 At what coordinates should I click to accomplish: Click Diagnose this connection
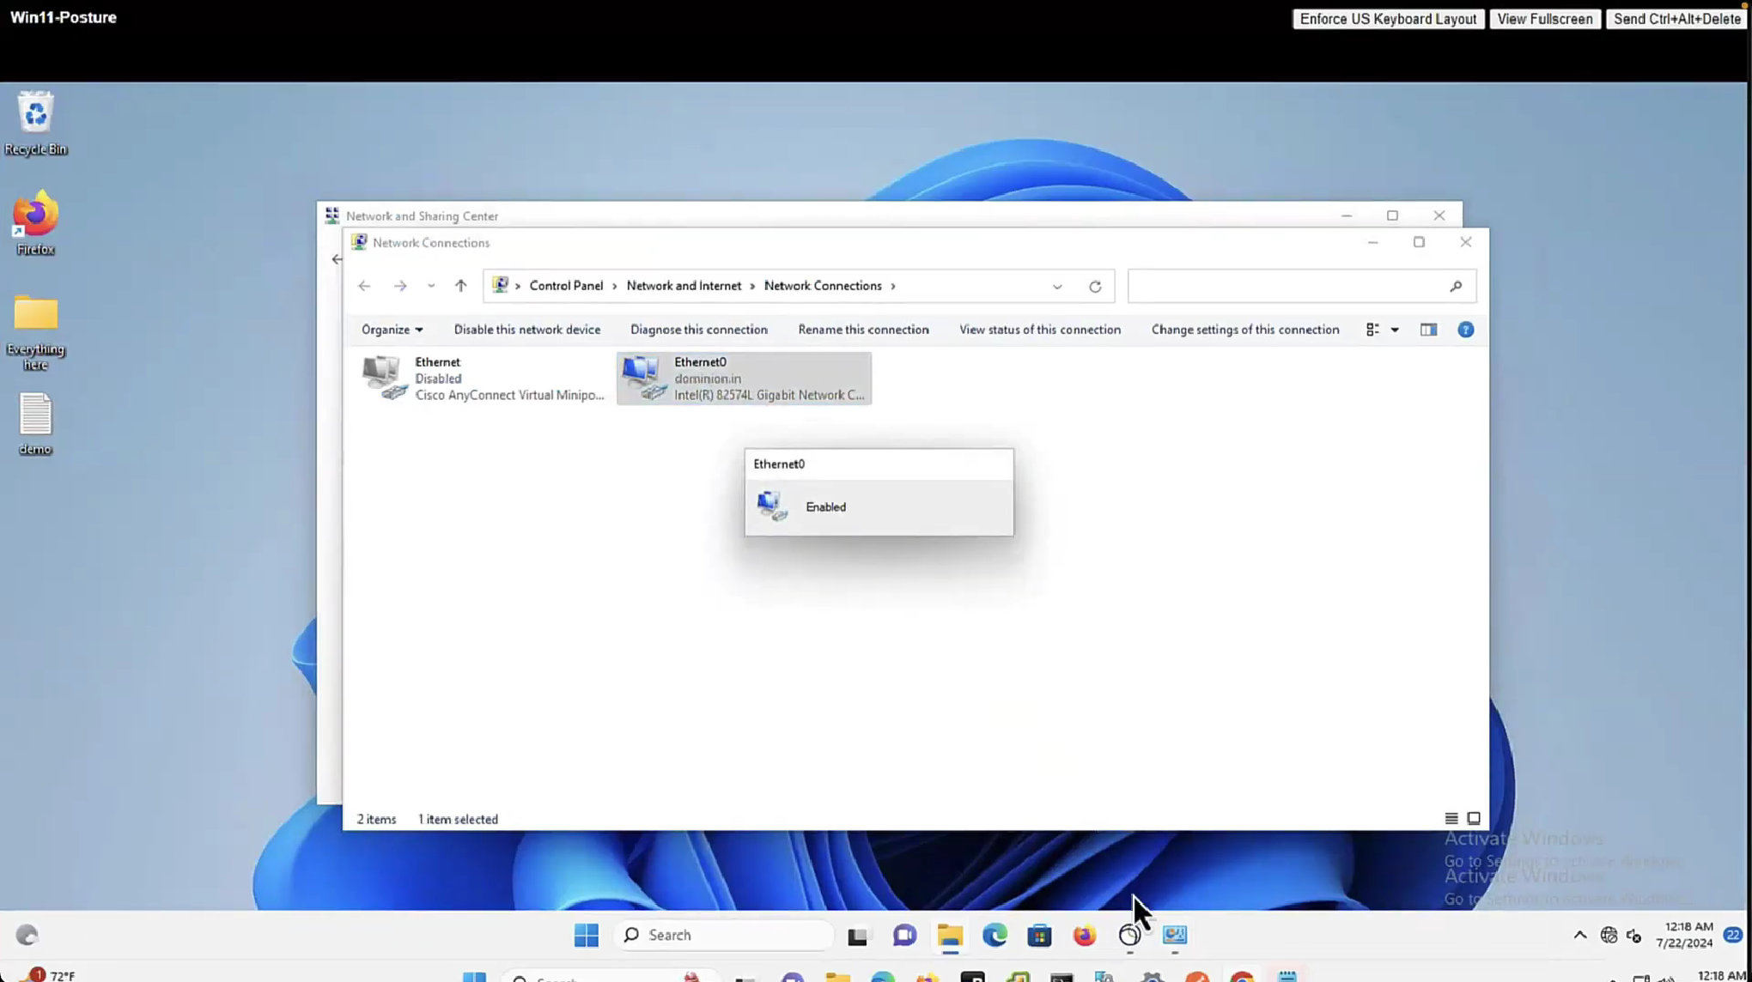click(x=698, y=330)
